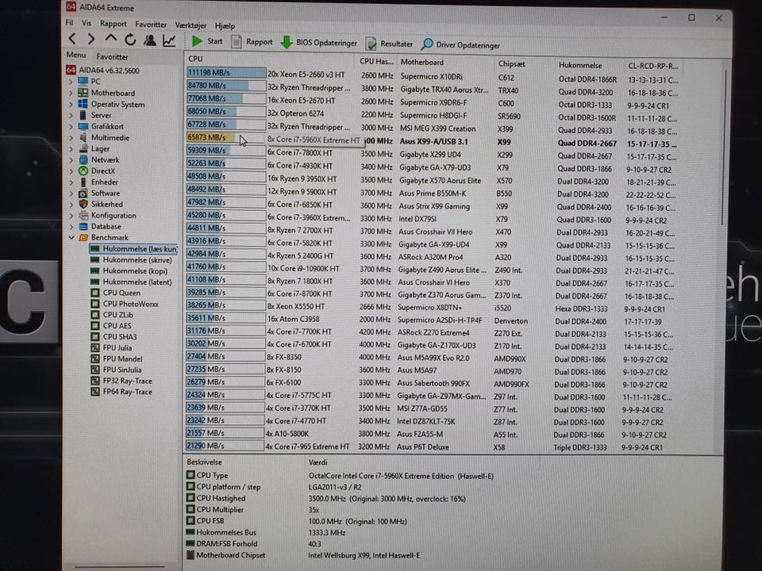762x571 pixels.
Task: Switch to the Menu tab in sidebar
Action: tap(76, 55)
